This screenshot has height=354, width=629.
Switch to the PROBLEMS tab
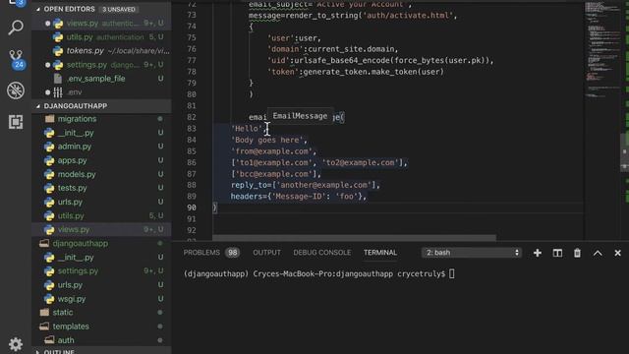click(201, 253)
